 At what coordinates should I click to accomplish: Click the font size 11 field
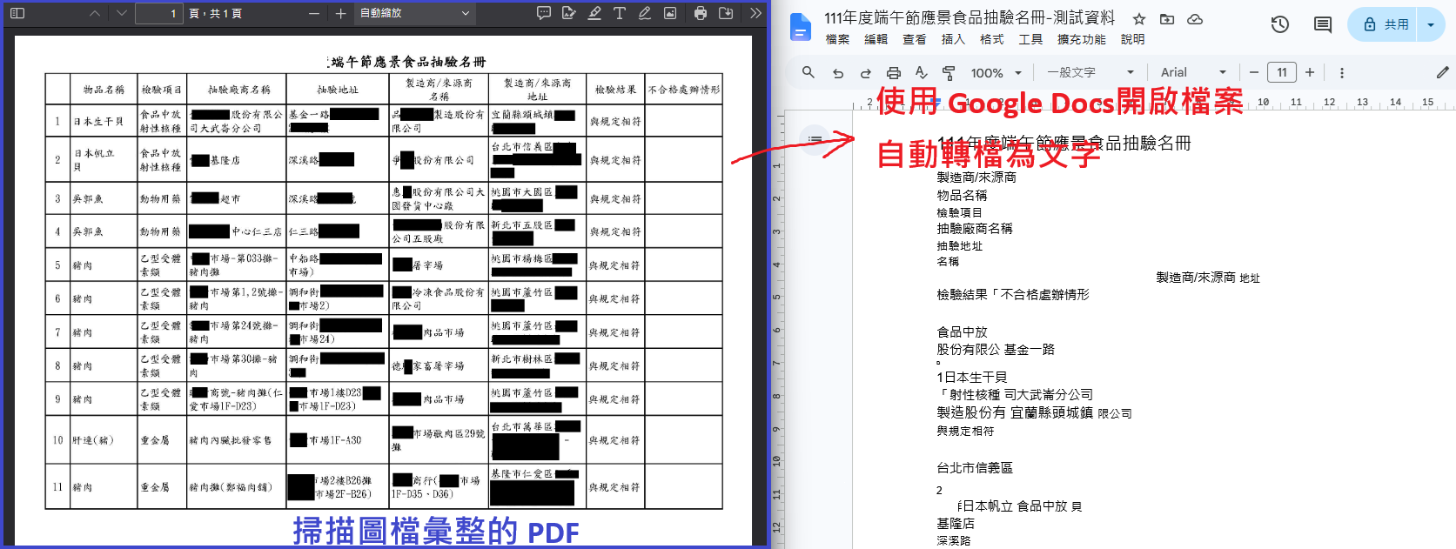[x=1282, y=72]
